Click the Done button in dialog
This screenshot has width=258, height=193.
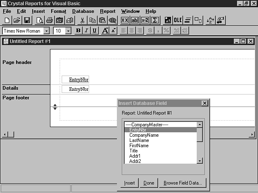tap(149, 183)
